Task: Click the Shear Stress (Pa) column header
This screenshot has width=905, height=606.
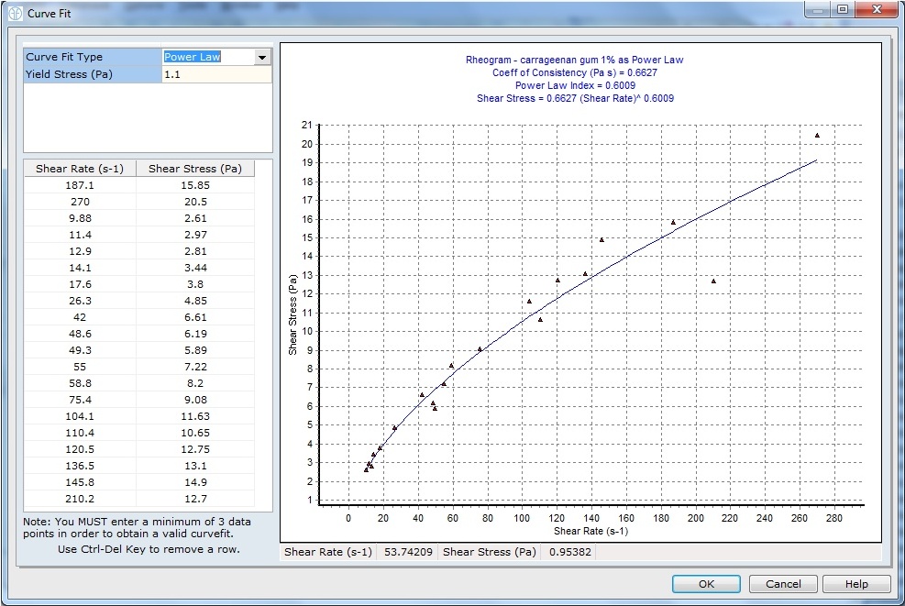Action: click(194, 169)
